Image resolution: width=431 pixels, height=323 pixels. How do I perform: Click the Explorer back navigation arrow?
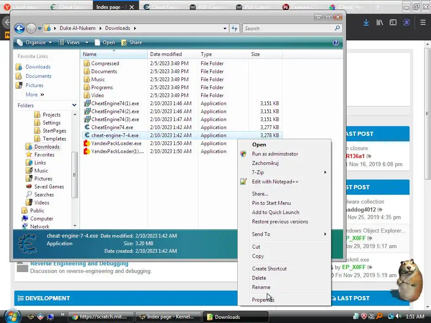coord(19,28)
